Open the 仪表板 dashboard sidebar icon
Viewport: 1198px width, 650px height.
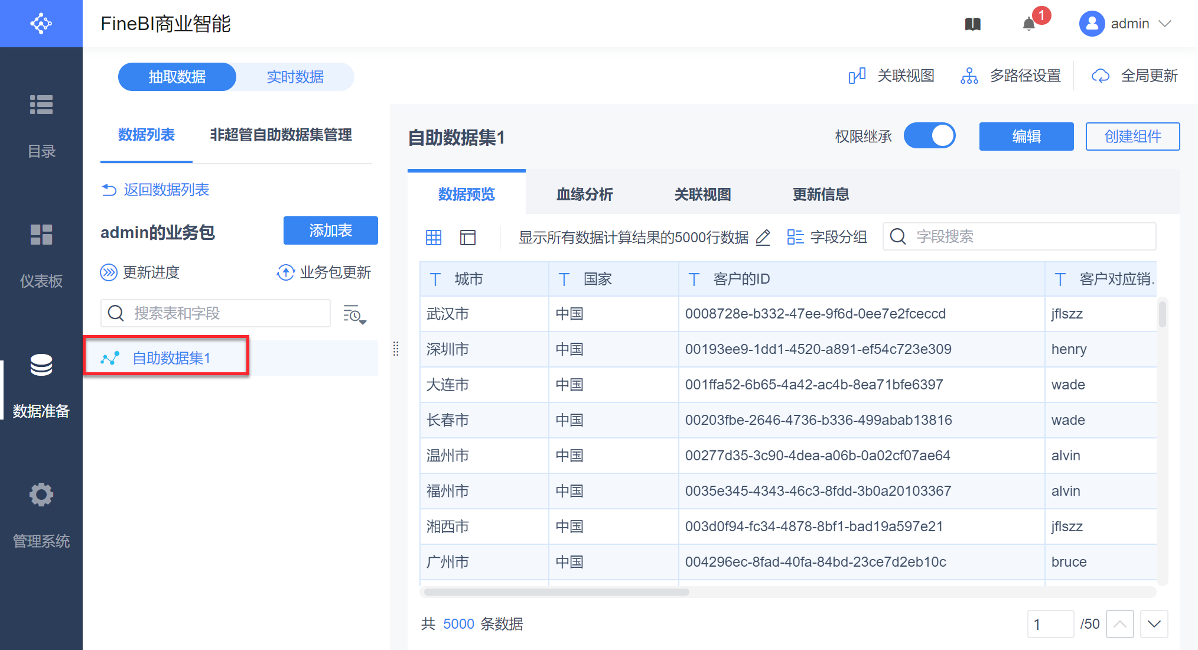(x=41, y=235)
